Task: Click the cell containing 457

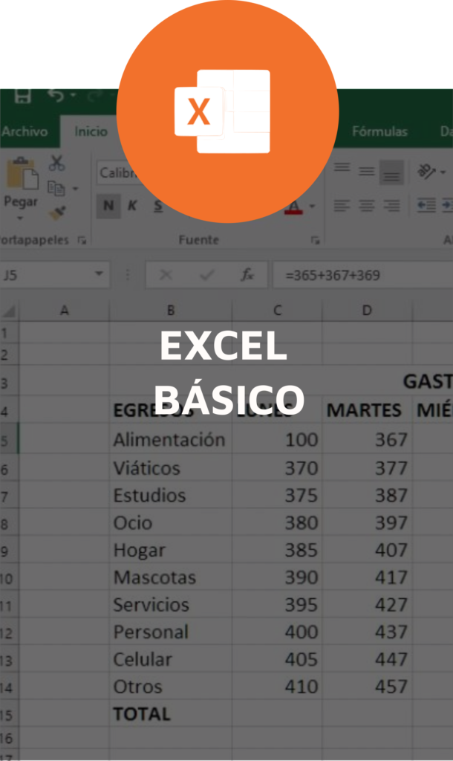Action: pos(367,687)
